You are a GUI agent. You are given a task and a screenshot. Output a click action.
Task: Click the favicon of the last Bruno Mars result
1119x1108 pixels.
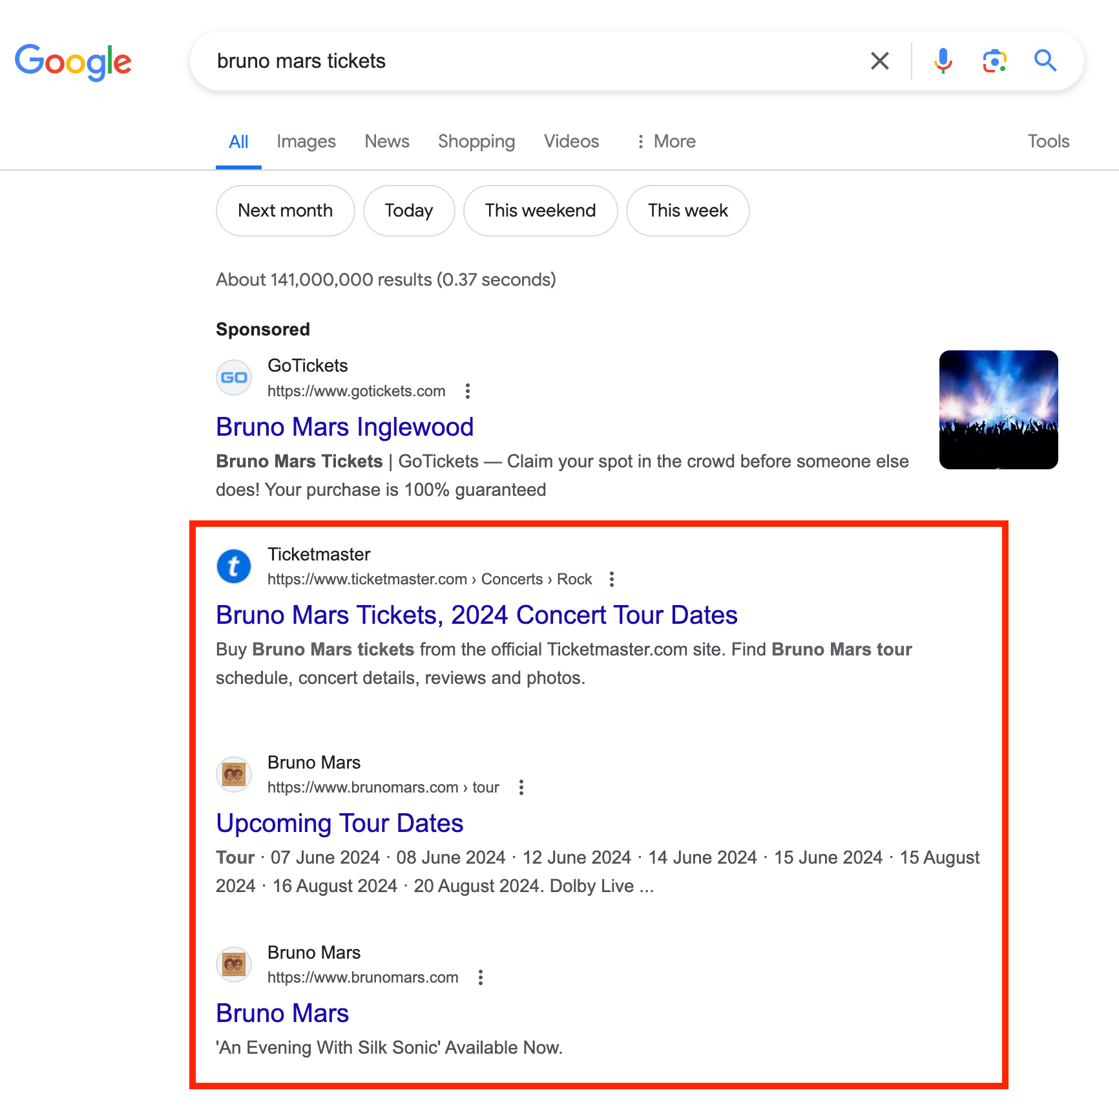click(x=234, y=964)
